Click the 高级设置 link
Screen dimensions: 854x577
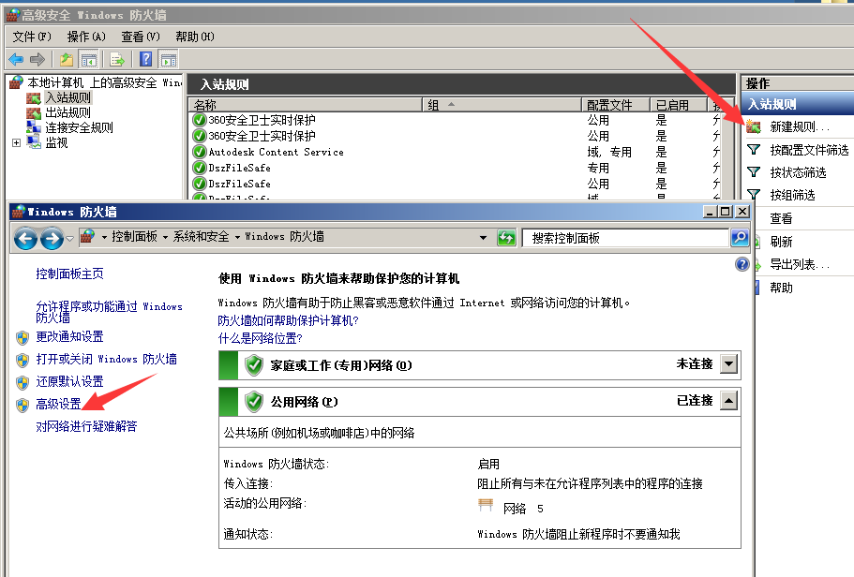(58, 405)
